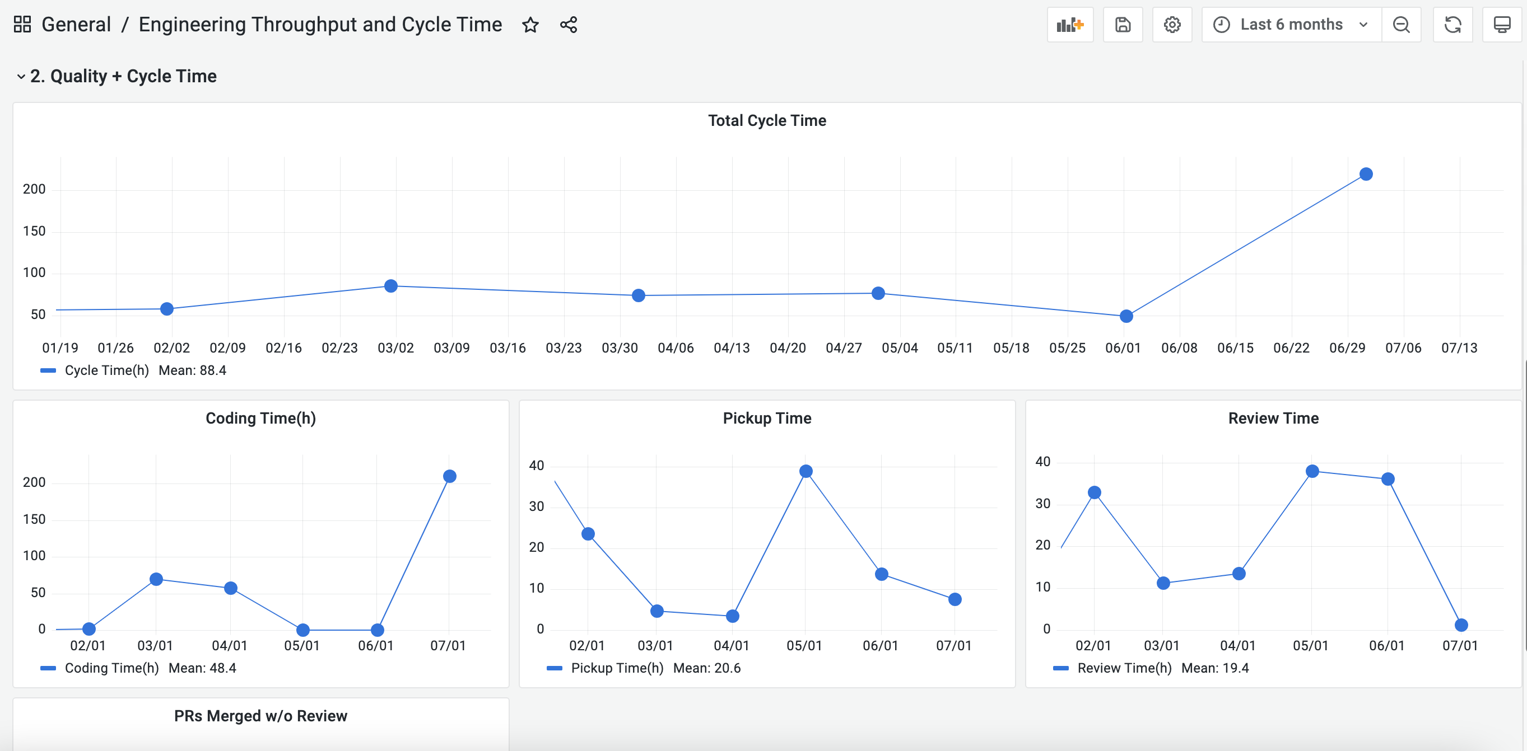Click the highest data point in Total Cycle Time
Image resolution: width=1527 pixels, height=751 pixels.
[1366, 174]
